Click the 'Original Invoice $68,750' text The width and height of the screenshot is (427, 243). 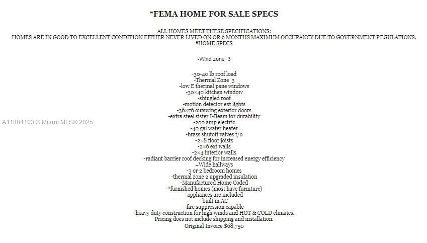[x=214, y=226]
